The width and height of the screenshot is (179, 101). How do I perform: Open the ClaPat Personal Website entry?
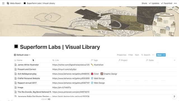29,78
